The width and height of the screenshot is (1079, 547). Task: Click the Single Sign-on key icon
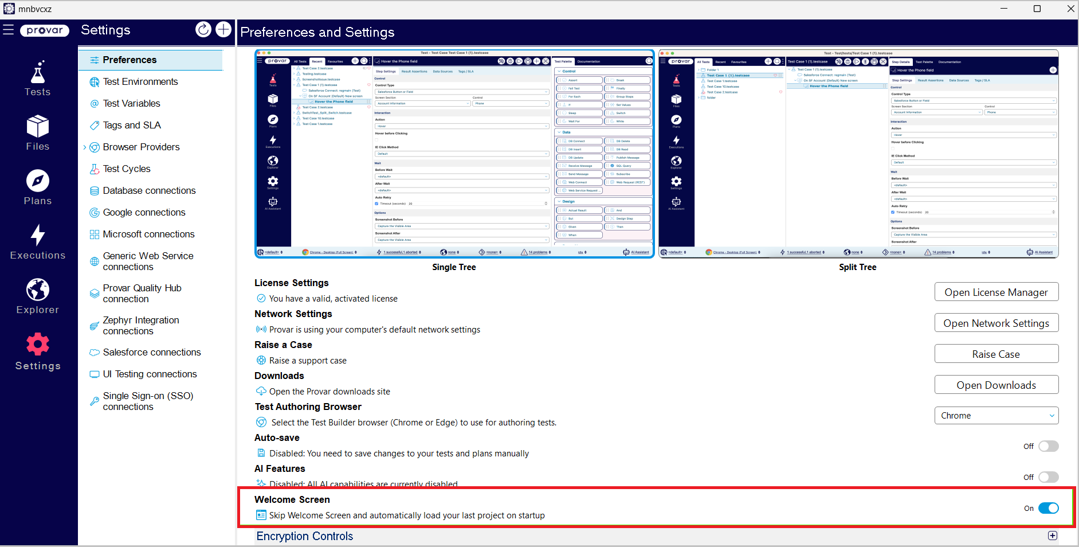[95, 401]
